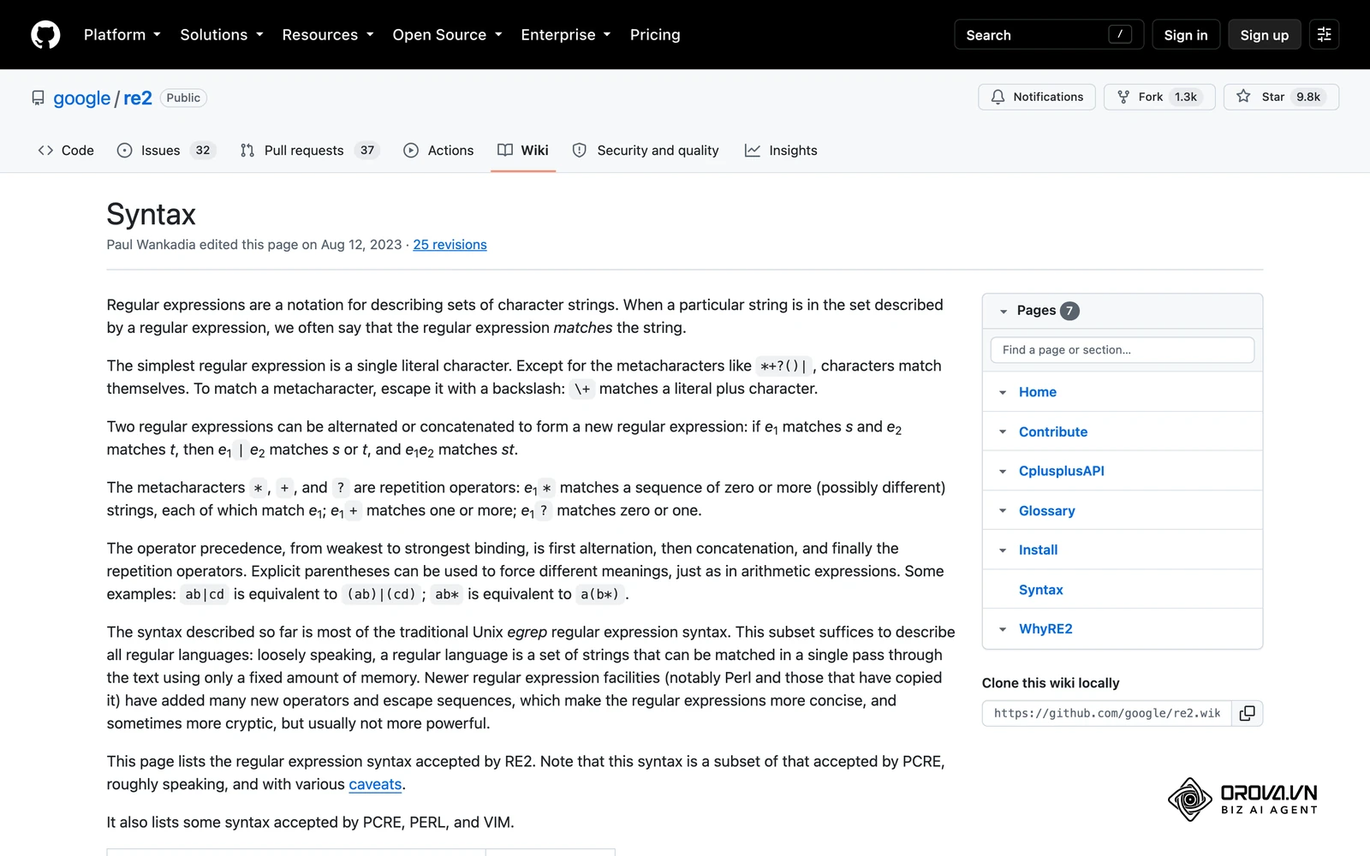Click the Fork icon
This screenshot has height=856, width=1370.
[x=1123, y=97]
